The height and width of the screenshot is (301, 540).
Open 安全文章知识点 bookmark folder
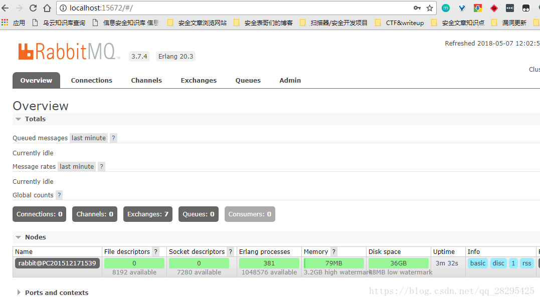[x=458, y=23]
